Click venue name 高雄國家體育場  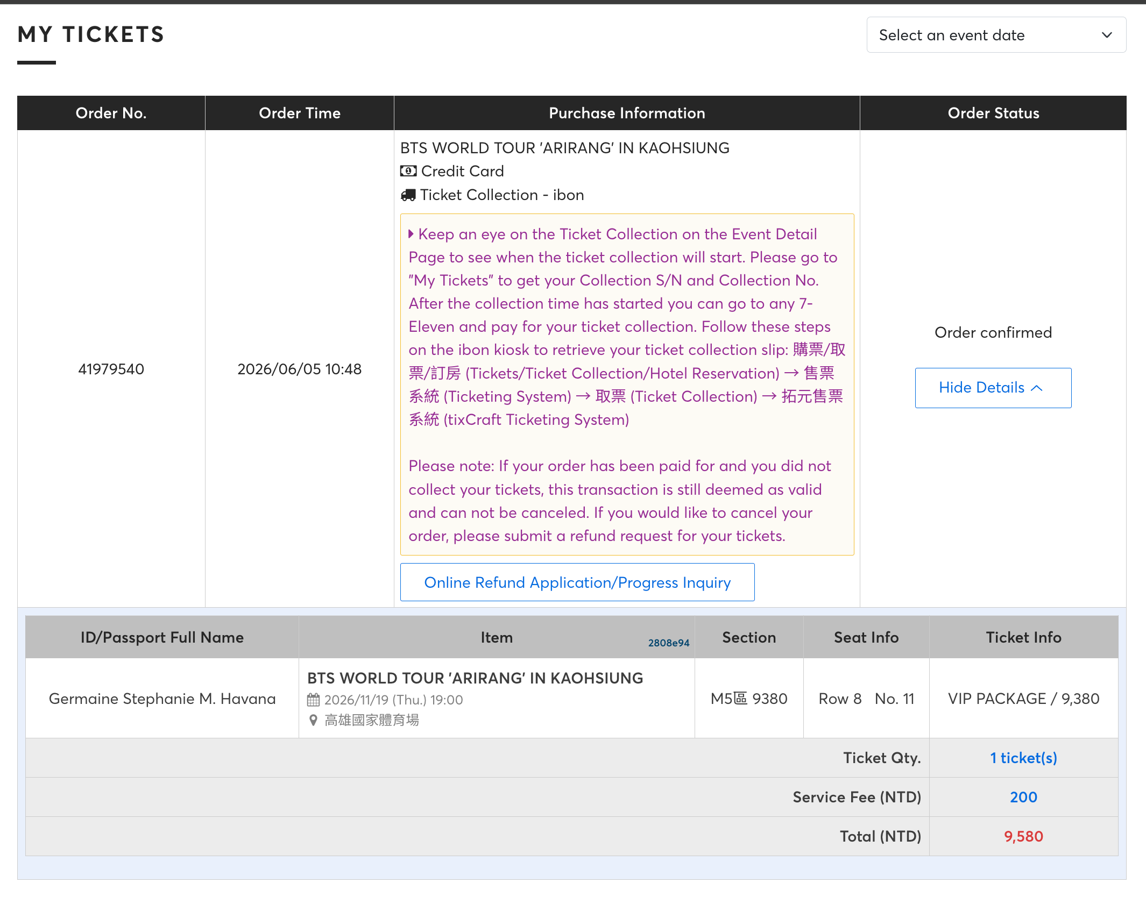coord(372,720)
